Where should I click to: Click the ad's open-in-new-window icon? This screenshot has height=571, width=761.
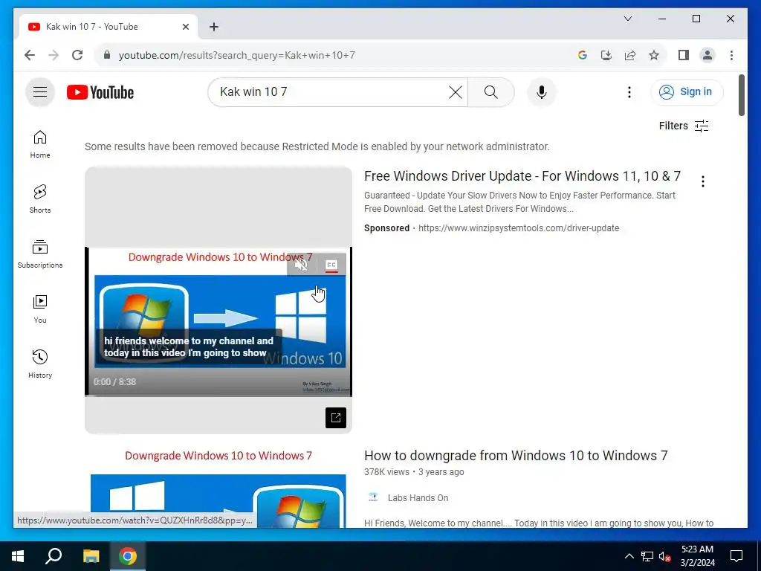[336, 418]
